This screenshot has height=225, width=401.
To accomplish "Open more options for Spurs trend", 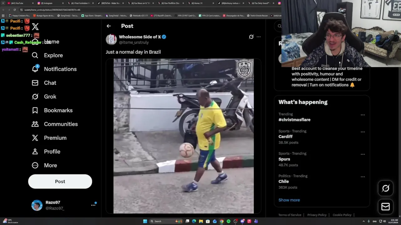I will (x=363, y=154).
